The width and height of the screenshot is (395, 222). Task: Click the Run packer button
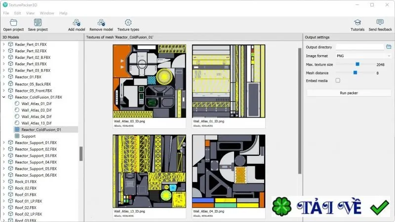(x=349, y=93)
